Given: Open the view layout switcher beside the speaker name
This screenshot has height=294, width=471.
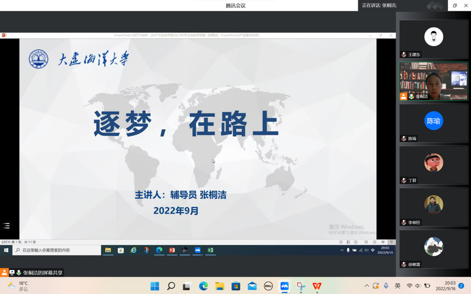Looking at the screenshot, I should (x=434, y=5).
